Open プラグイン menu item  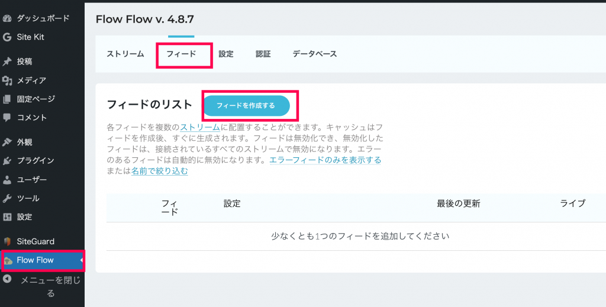tap(36, 161)
